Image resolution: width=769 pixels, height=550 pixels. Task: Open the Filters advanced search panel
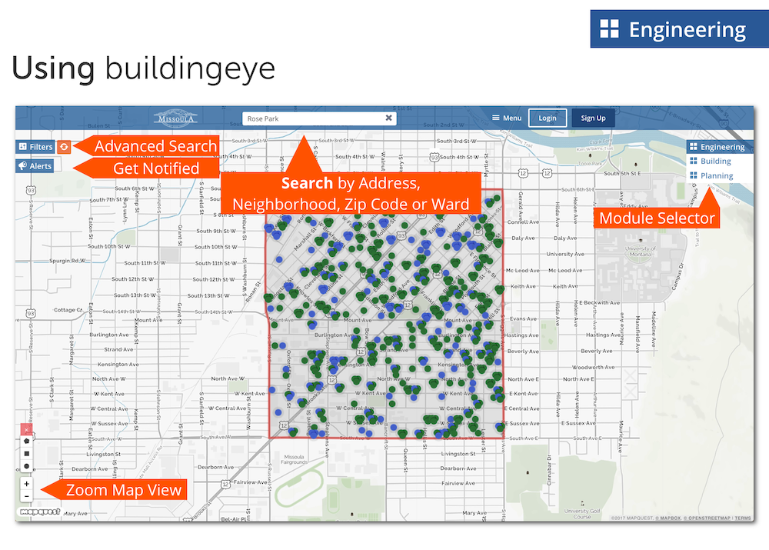click(35, 147)
